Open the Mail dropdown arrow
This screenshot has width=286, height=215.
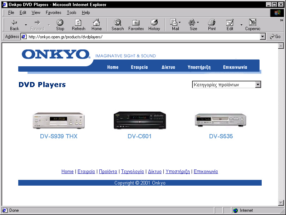coord(180,22)
